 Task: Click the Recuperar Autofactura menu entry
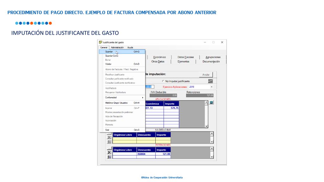[x=122, y=92]
